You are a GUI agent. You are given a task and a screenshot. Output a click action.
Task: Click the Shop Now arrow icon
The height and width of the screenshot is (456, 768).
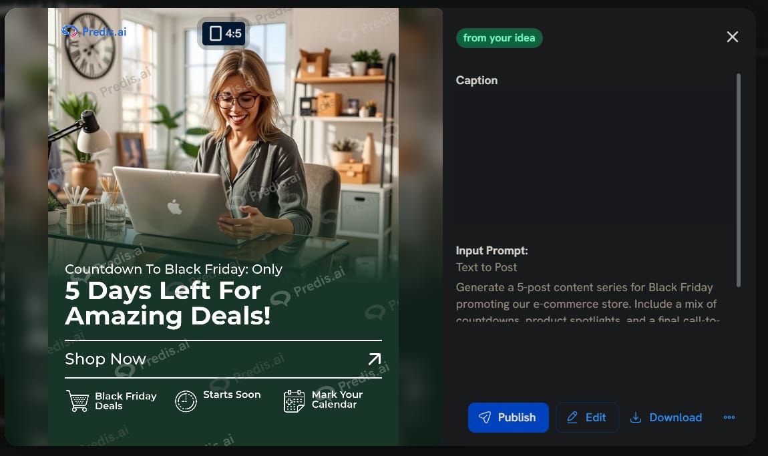pos(374,359)
